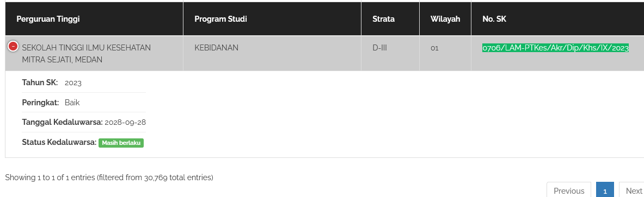The width and height of the screenshot is (644, 197).
Task: Click the Tanggal Kedaluwarsa 2028-09-28 value
Action: pyautogui.click(x=125, y=123)
